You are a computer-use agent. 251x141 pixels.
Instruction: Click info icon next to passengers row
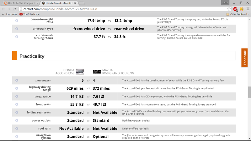click(x=17, y=81)
